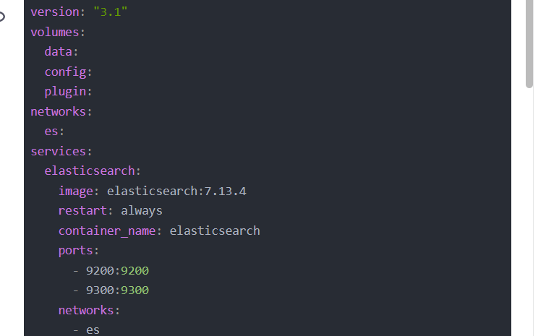
Task: Click the top-level "networks:" key
Action: coord(61,112)
